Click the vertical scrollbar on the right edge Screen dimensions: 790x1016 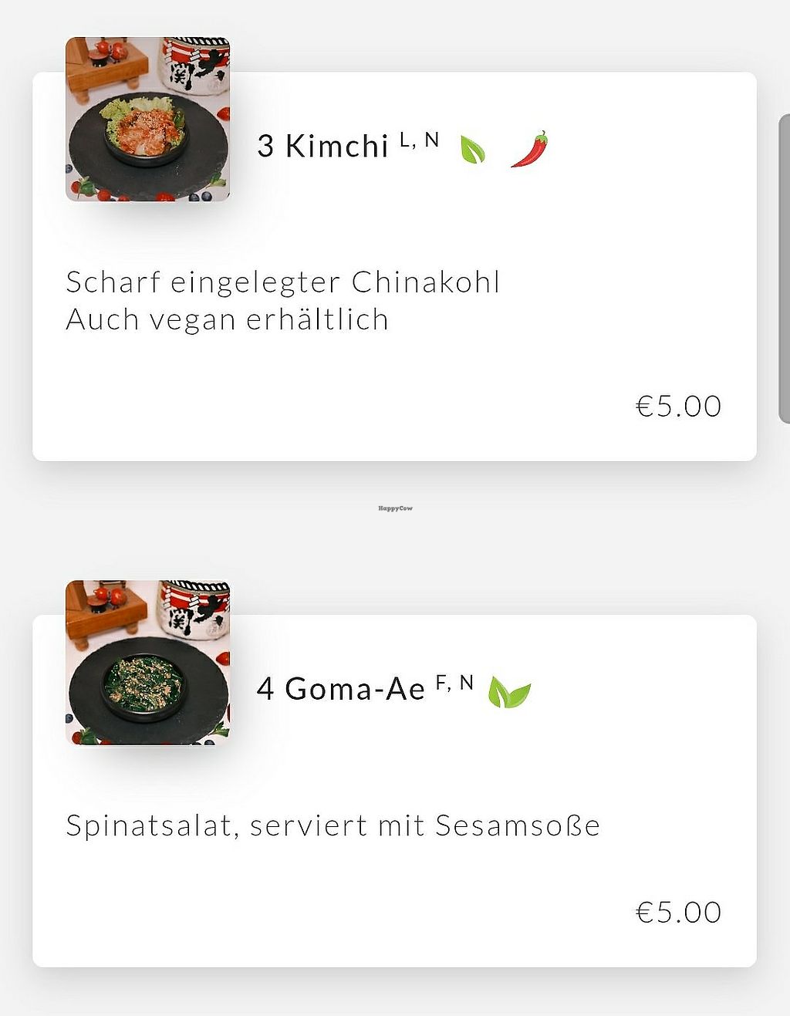pos(784,268)
